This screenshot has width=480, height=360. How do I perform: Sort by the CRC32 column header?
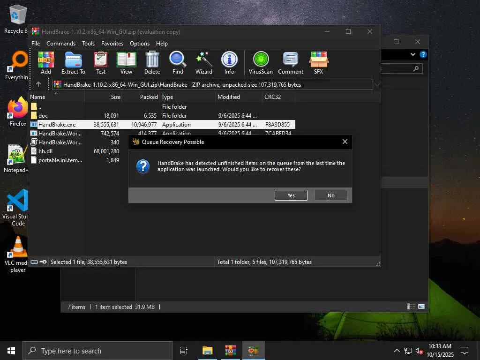[x=278, y=97]
